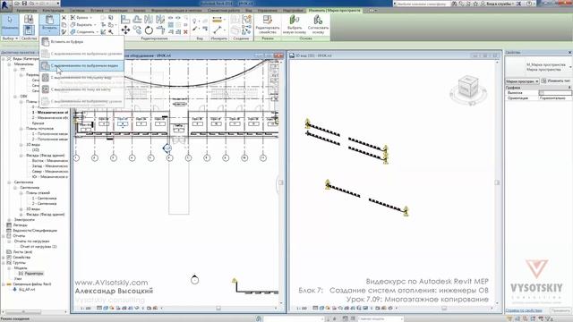Select 'Связанные файлы Revit' browser node
The image size is (573, 322).
tap(32, 284)
